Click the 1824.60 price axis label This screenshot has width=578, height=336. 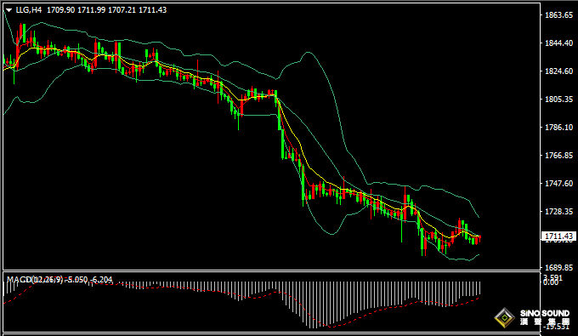click(558, 71)
